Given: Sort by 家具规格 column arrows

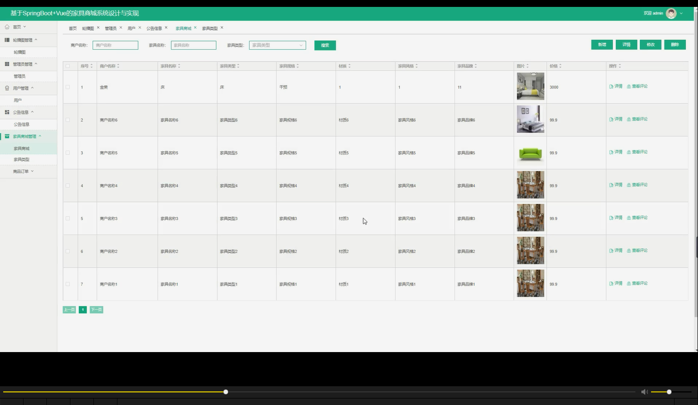Looking at the screenshot, I should [298, 66].
